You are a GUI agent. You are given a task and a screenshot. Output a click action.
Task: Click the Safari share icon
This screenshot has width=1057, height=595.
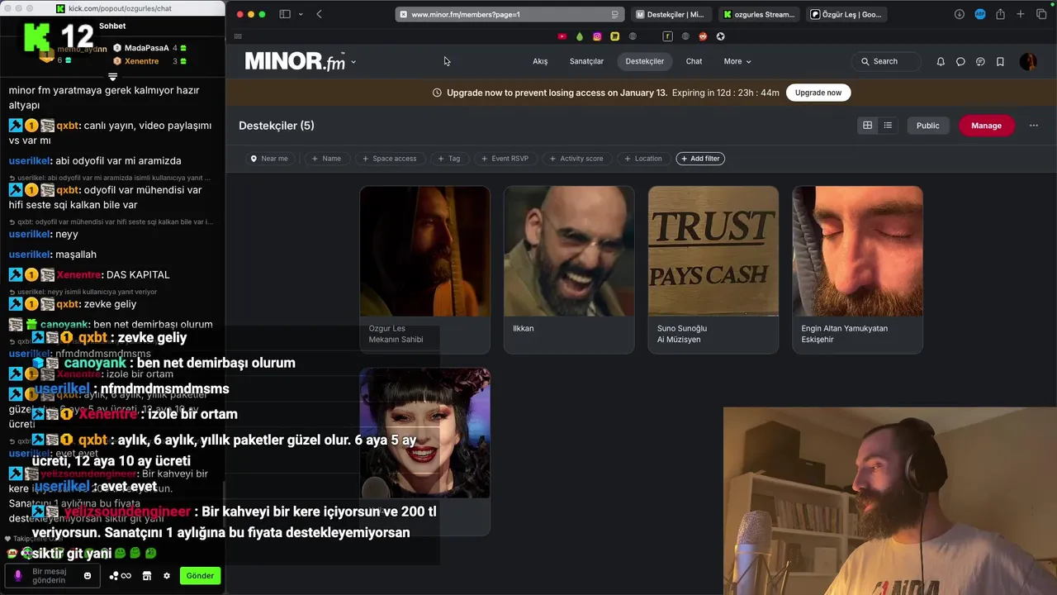(x=1000, y=14)
